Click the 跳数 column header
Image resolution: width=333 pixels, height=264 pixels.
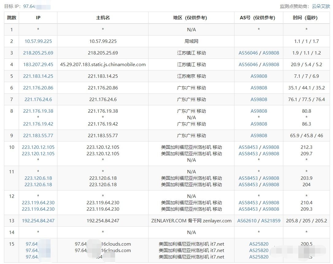11,18
